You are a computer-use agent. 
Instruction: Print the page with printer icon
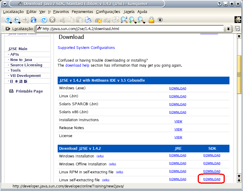(88, 20)
